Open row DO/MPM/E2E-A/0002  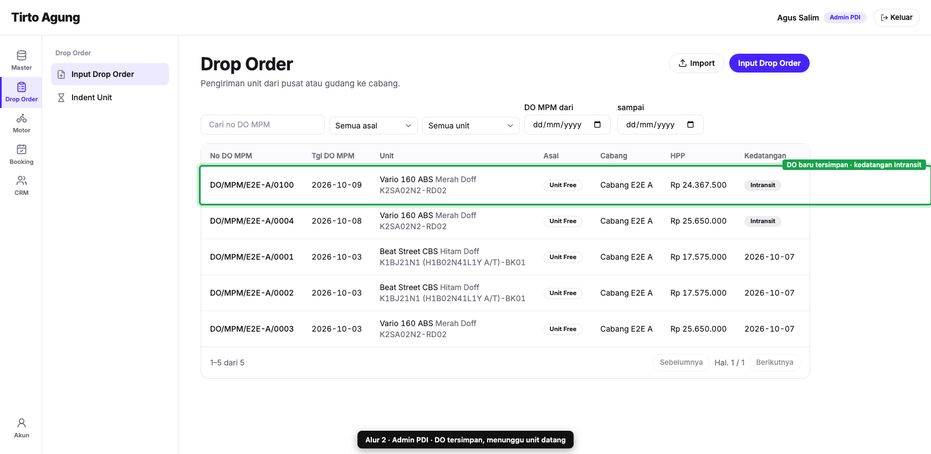(505, 293)
